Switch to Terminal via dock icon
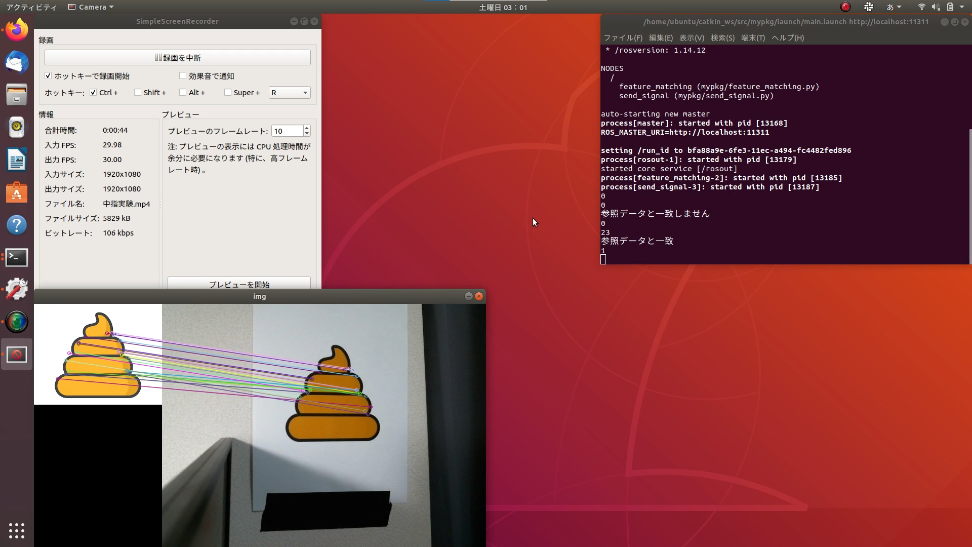The image size is (972, 547). click(17, 257)
